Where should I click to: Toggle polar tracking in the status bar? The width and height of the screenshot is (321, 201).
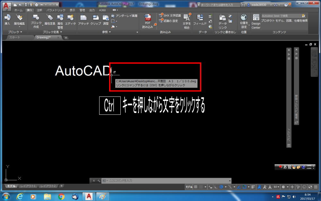pyautogui.click(x=221, y=187)
